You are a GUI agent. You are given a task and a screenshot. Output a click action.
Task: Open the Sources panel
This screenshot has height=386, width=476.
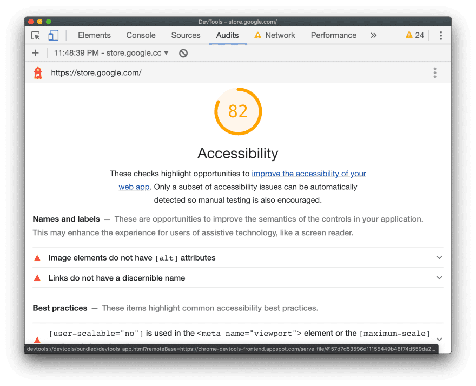tap(186, 35)
